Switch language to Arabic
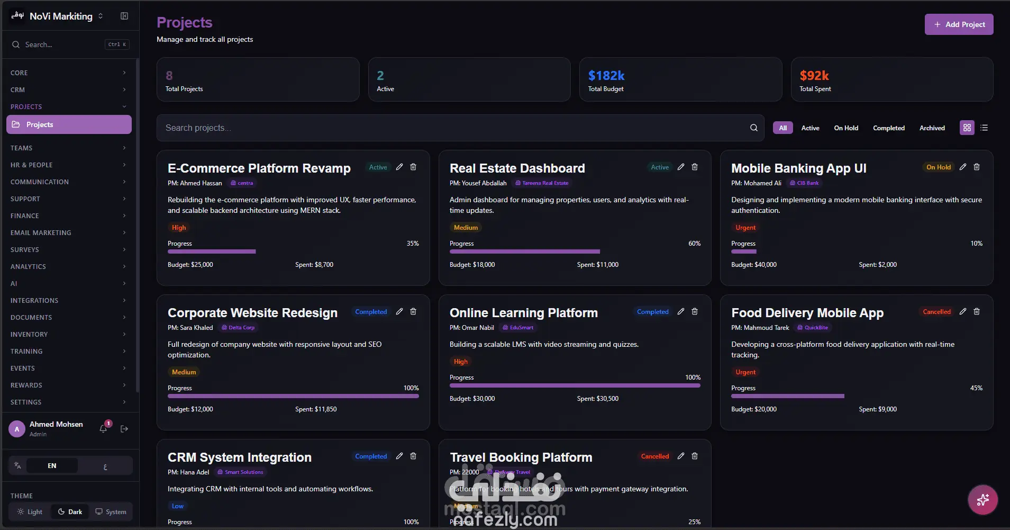The image size is (1010, 530). (x=105, y=466)
